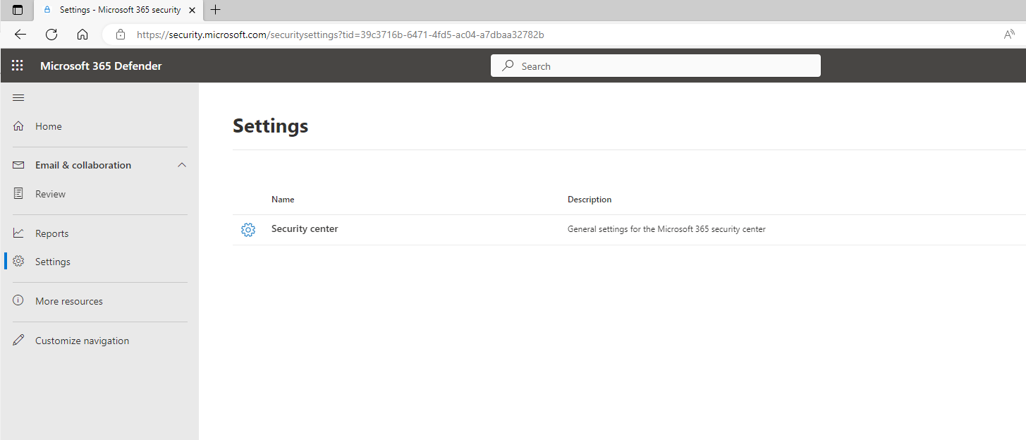
Task: Click the Security center gear icon
Action: point(248,230)
